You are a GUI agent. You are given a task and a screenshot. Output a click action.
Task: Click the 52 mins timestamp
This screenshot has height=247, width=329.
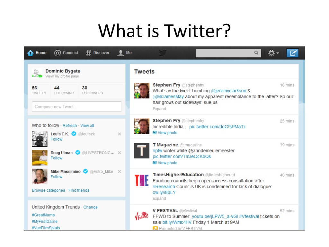(x=287, y=211)
